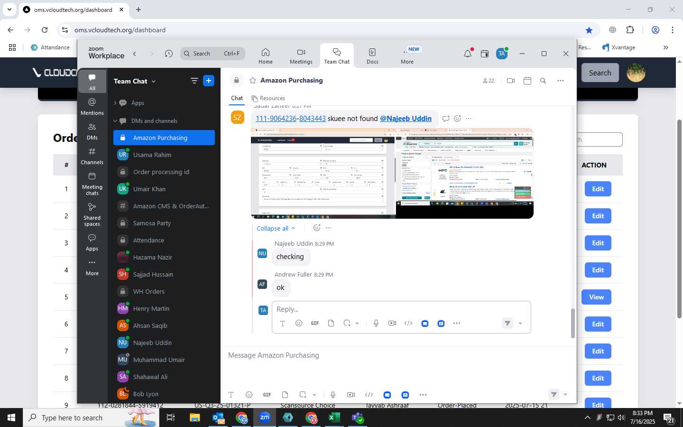Switch to the Docs tab in Zoom
Screen dimensions: 683x427
click(372, 56)
